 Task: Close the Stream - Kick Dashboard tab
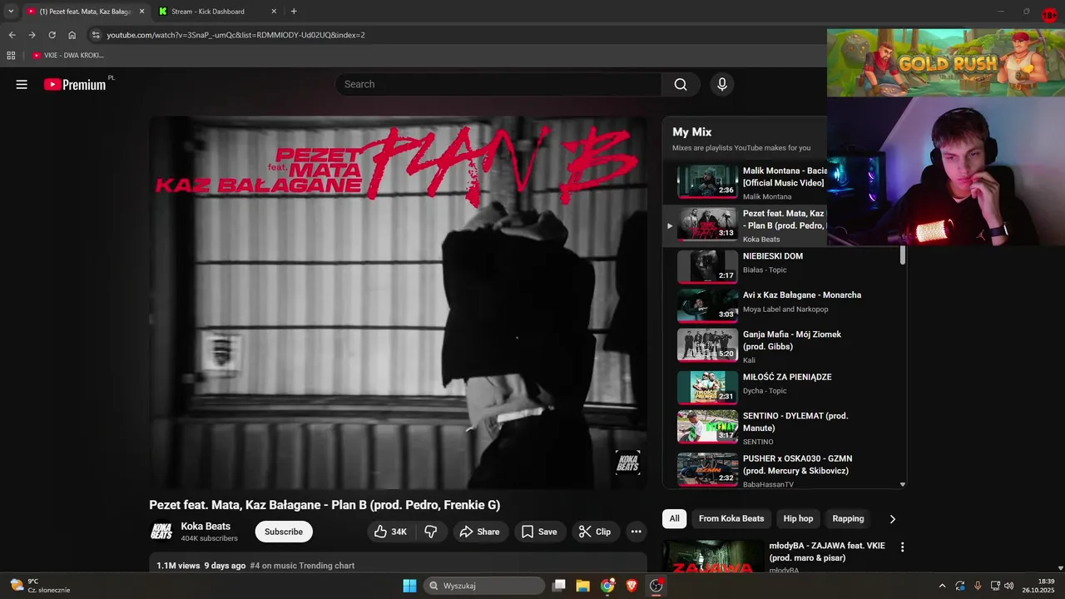[274, 12]
